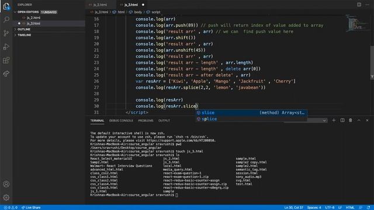Open the Manage gear icon
Image resolution: width=374 pixels, height=210 pixels.
tap(6, 197)
